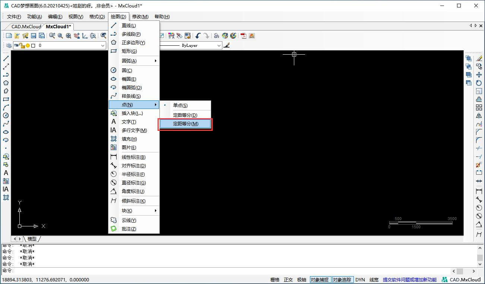Select the Polygon tool in left toolbar
This screenshot has width=485, height=284.
(6, 83)
